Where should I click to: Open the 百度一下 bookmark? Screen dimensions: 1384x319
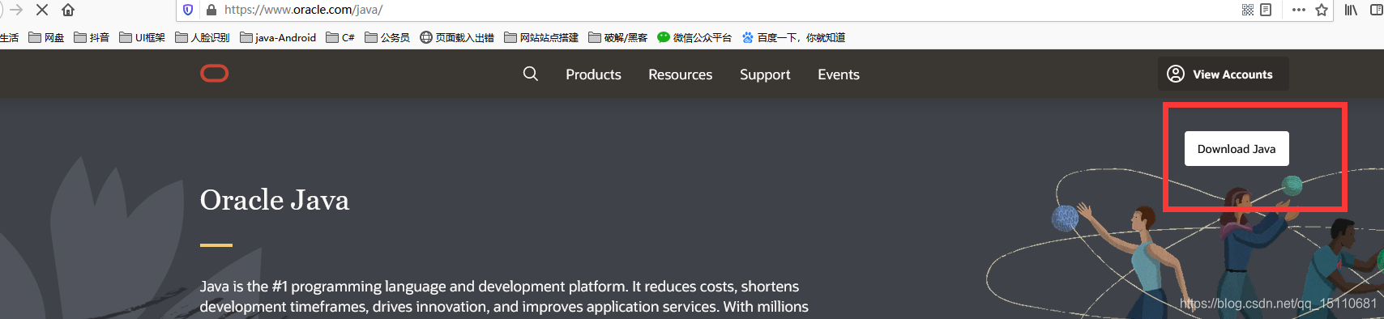click(x=793, y=37)
